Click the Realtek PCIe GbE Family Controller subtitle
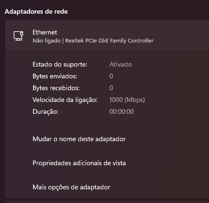Viewport: 209px width, 203px height. (x=109, y=41)
